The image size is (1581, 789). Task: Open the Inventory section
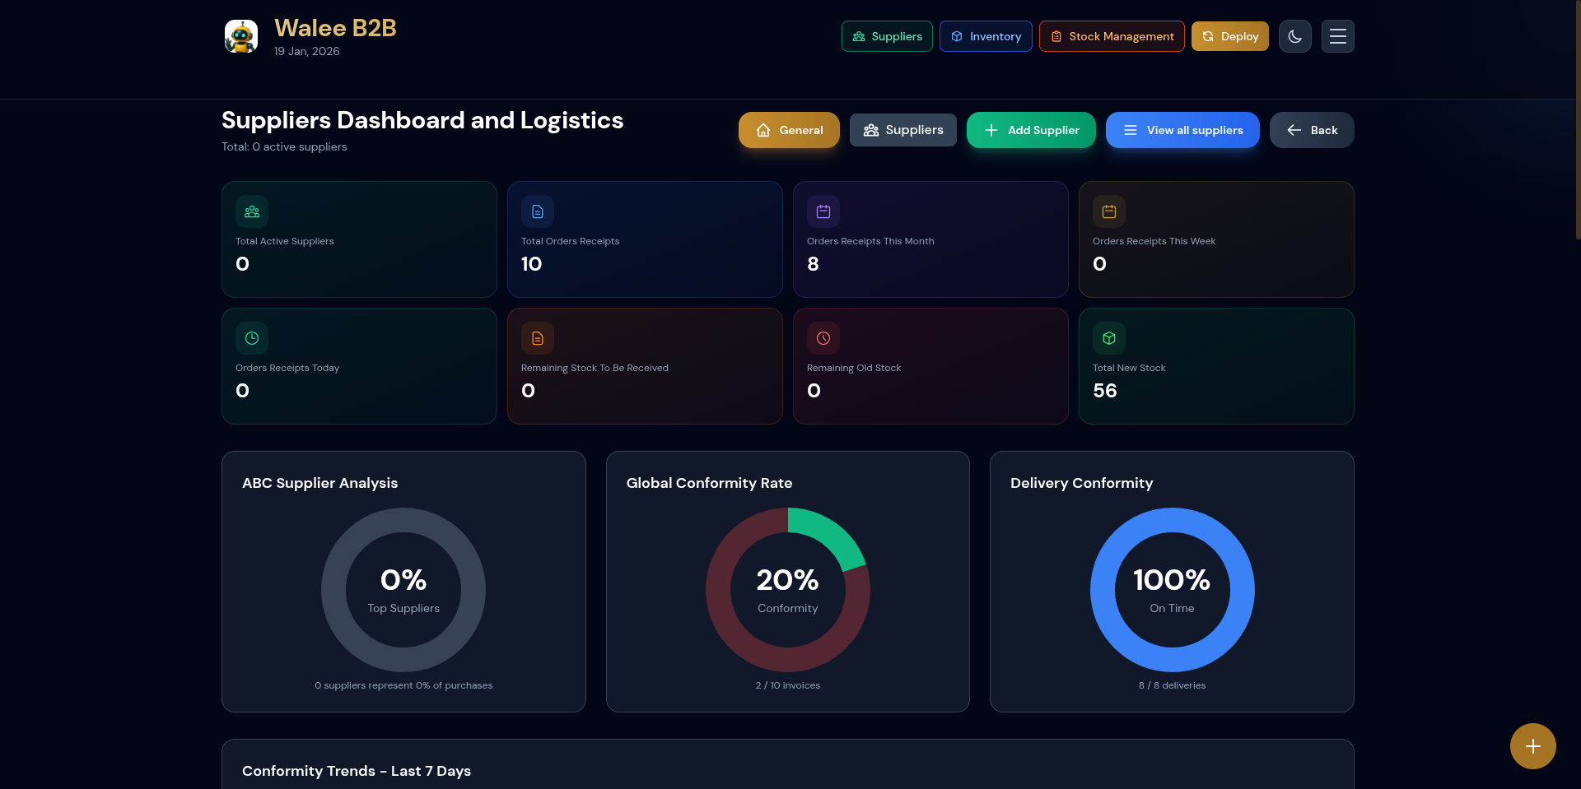pos(985,36)
